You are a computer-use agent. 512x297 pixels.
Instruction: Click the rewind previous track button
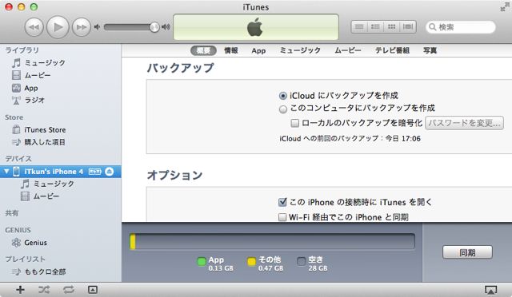[34, 27]
